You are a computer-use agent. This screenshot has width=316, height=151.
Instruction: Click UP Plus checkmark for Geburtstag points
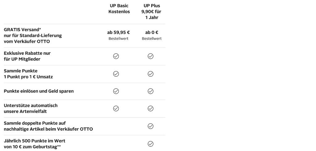point(151,144)
